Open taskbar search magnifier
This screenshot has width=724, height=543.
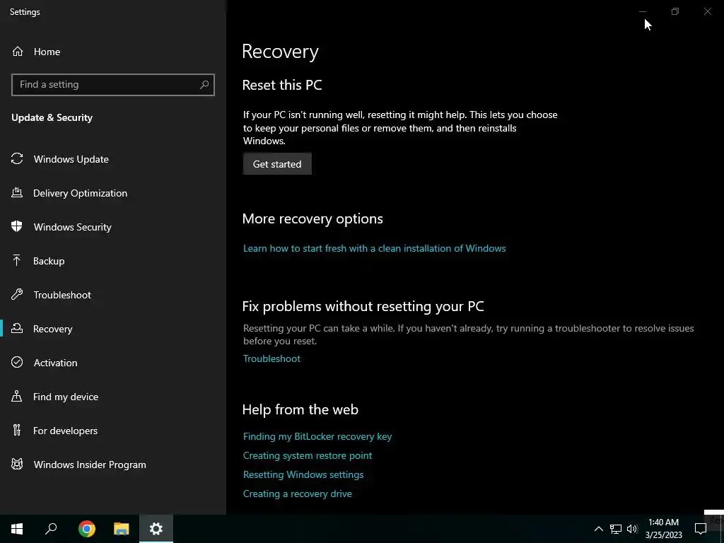pos(51,529)
